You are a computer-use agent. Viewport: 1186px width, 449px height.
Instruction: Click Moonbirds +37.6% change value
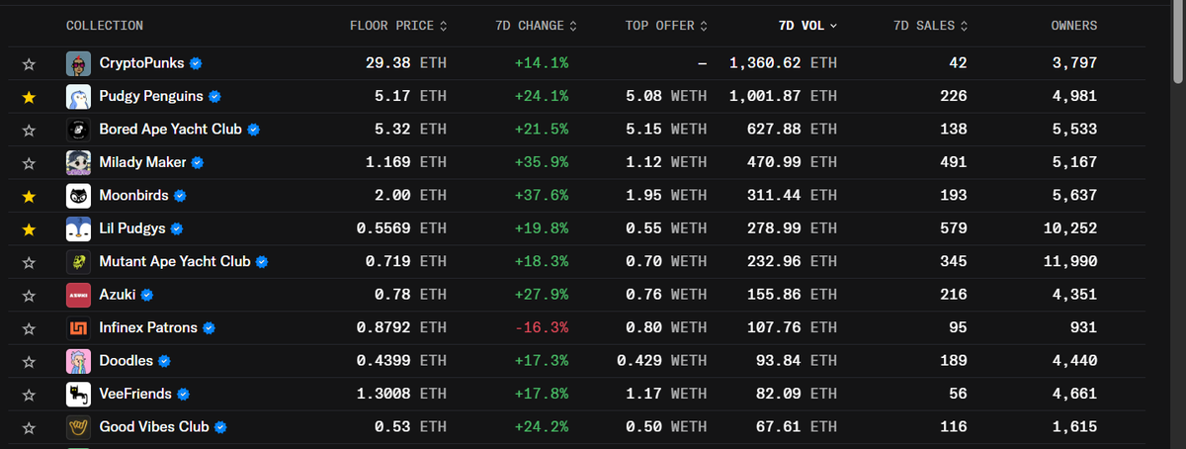tap(542, 196)
